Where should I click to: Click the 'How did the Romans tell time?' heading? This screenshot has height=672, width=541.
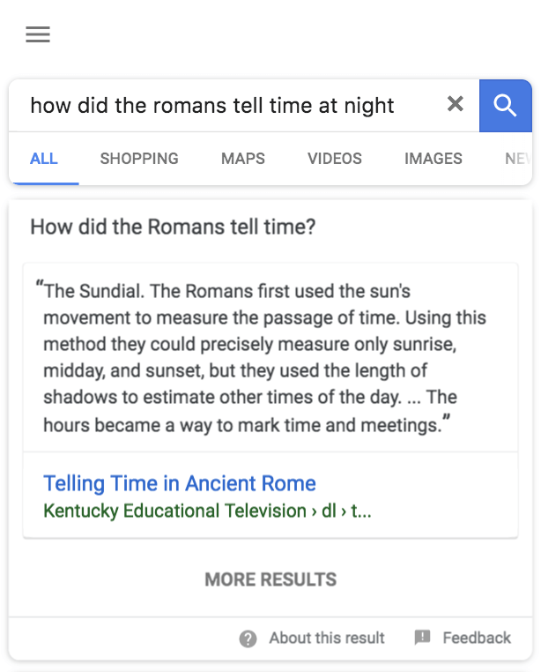pyautogui.click(x=173, y=227)
